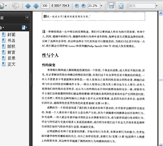Click the vertical scrollbar thumb
The image size is (163, 146).
click(161, 80)
